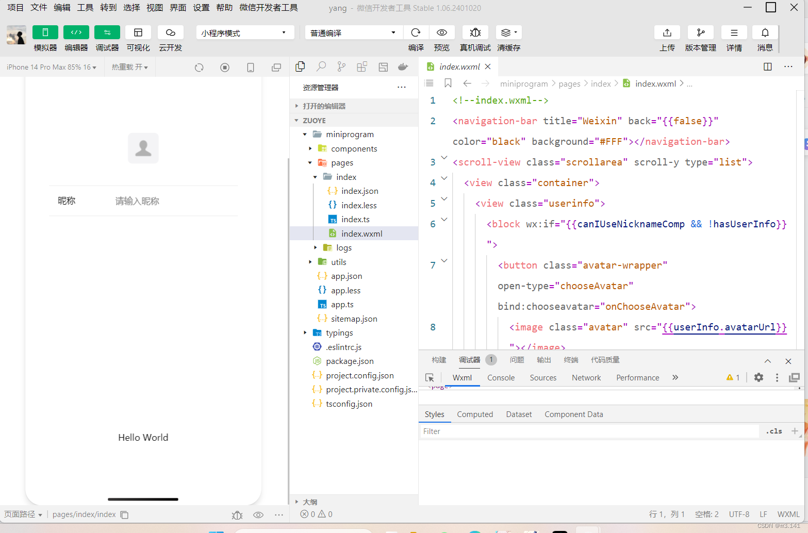The image size is (808, 533).
Task: Switch to the Network tab
Action: (586, 377)
